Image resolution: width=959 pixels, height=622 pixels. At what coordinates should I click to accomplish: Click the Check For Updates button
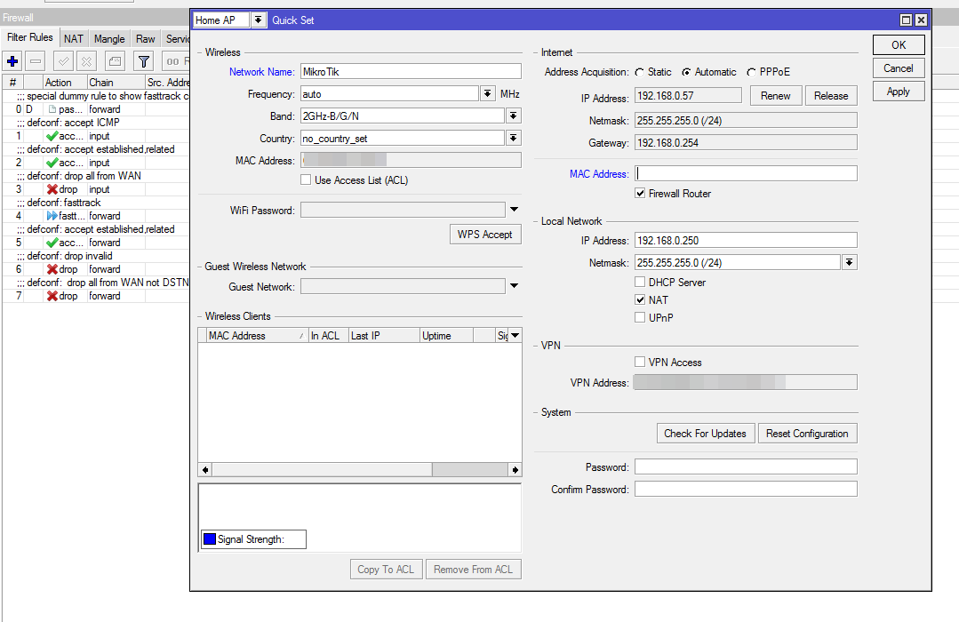click(x=705, y=434)
